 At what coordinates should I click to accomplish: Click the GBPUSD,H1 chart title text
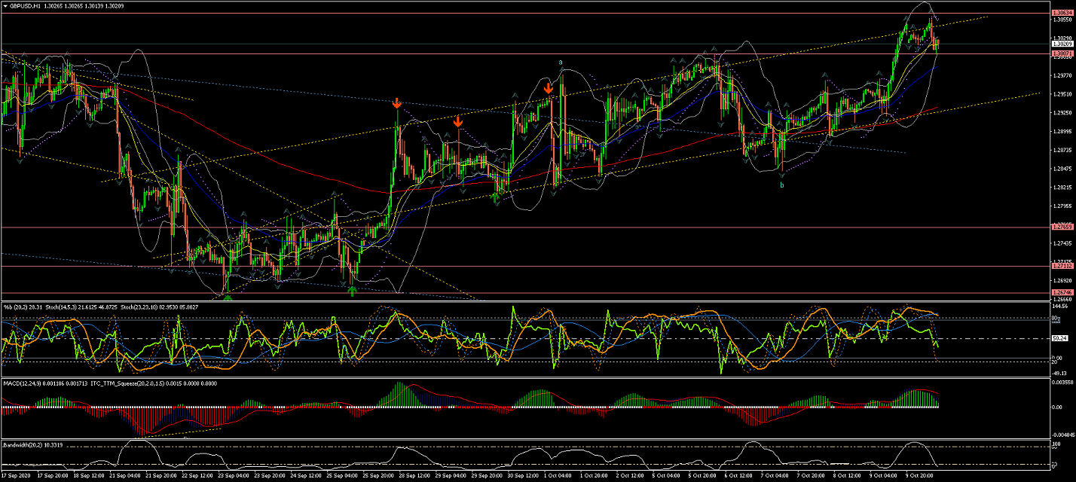[x=26, y=5]
